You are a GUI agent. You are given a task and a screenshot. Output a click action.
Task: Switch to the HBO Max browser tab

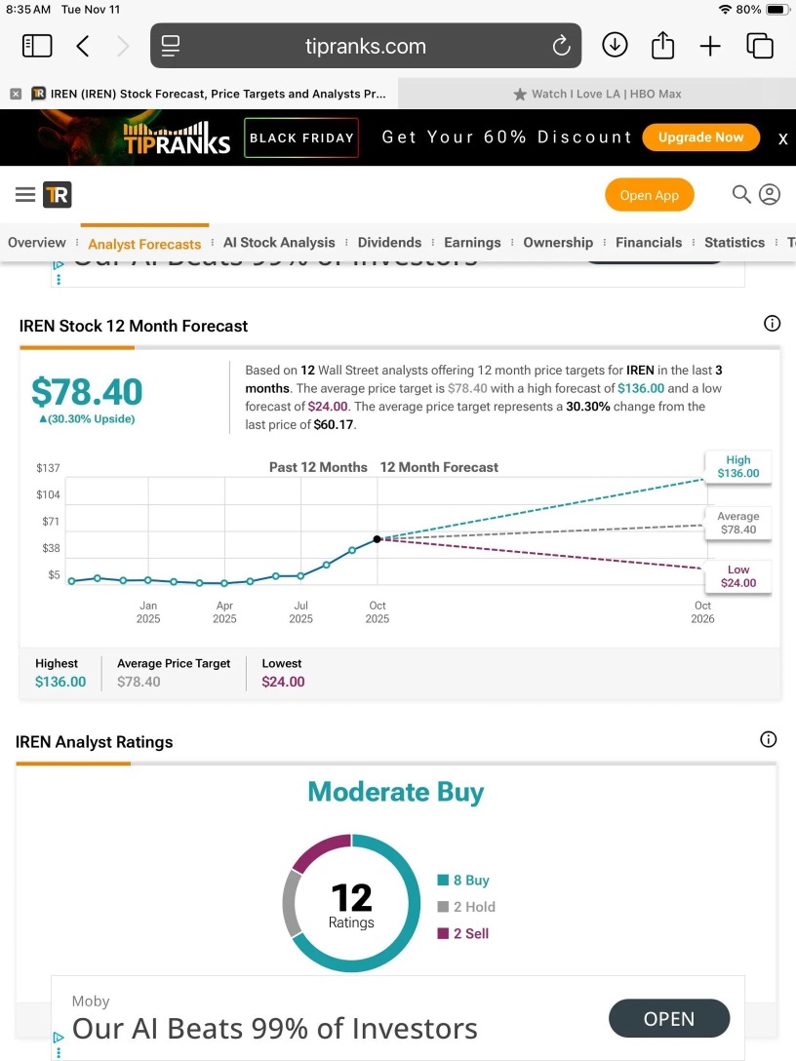[x=597, y=94]
